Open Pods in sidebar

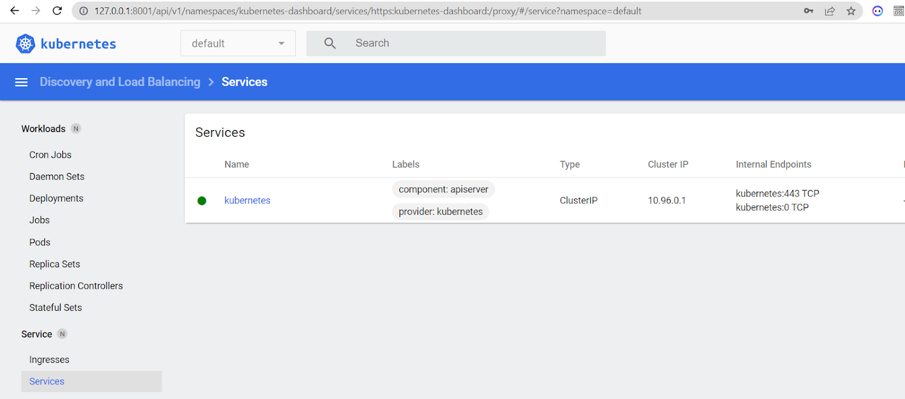(40, 242)
